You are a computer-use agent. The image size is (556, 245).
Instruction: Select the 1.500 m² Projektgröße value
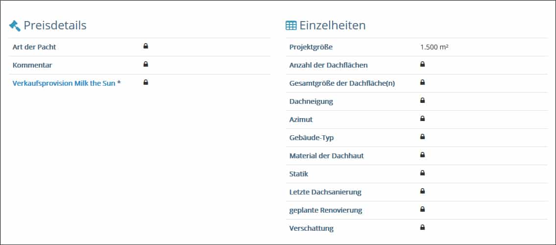pos(435,47)
